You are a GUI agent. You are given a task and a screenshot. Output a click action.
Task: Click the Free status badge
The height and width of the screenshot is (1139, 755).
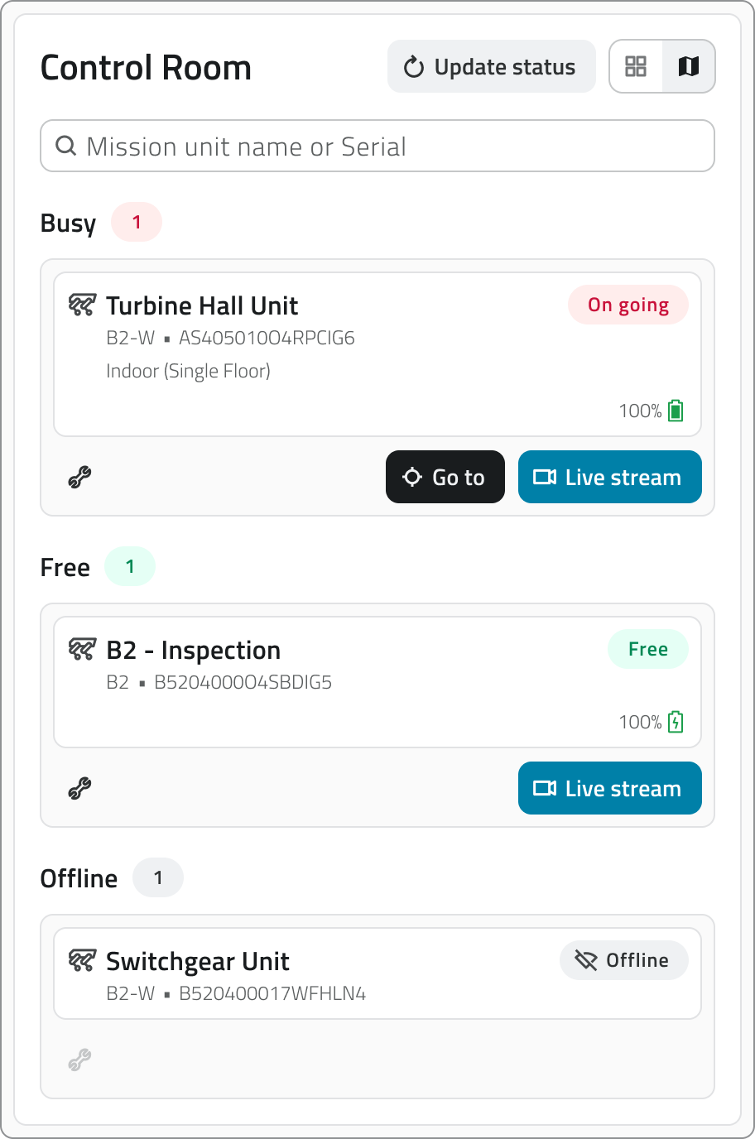pos(648,649)
